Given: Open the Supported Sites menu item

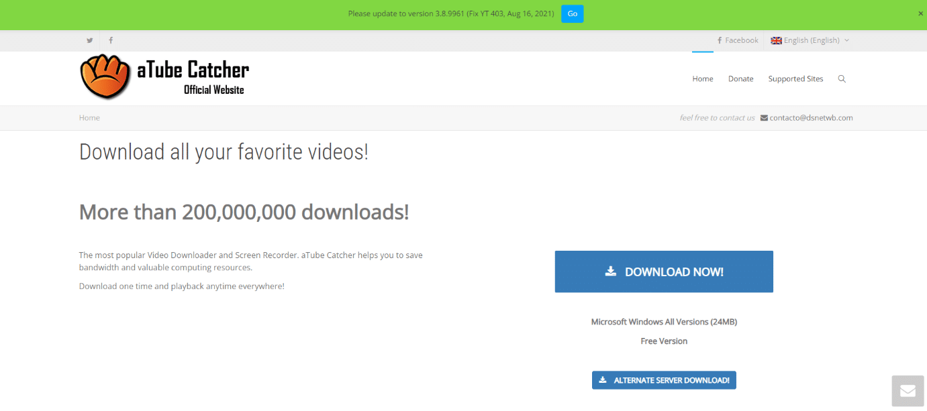Looking at the screenshot, I should click(795, 79).
